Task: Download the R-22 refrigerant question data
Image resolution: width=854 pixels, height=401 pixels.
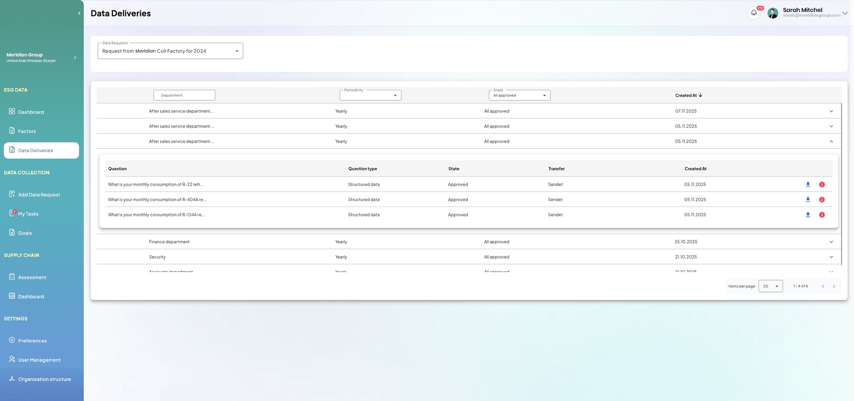Action: click(x=807, y=184)
